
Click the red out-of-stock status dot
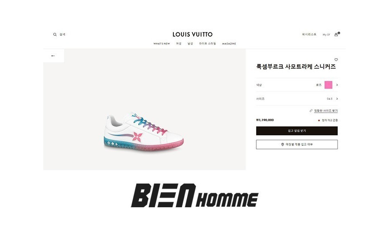(319, 120)
